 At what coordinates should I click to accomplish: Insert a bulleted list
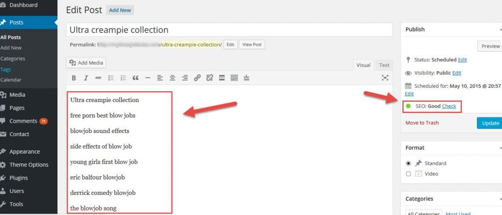[111, 78]
